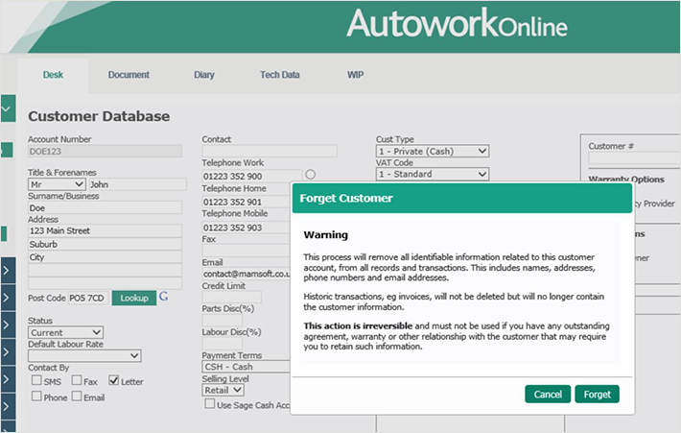Open the Title dropdown showing Mr

pos(57,184)
